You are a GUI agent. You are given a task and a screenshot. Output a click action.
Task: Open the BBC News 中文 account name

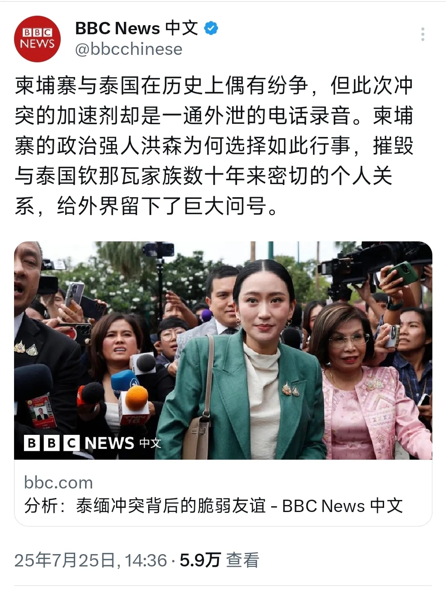coord(136,28)
